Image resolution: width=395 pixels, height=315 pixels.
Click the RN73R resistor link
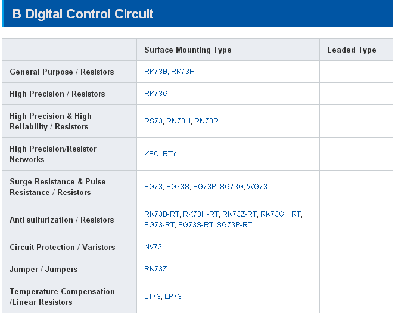pos(207,121)
